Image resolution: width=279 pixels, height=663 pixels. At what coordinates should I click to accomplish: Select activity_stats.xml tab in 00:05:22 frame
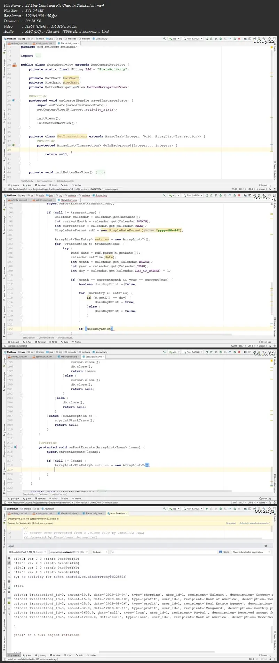tap(18, 43)
